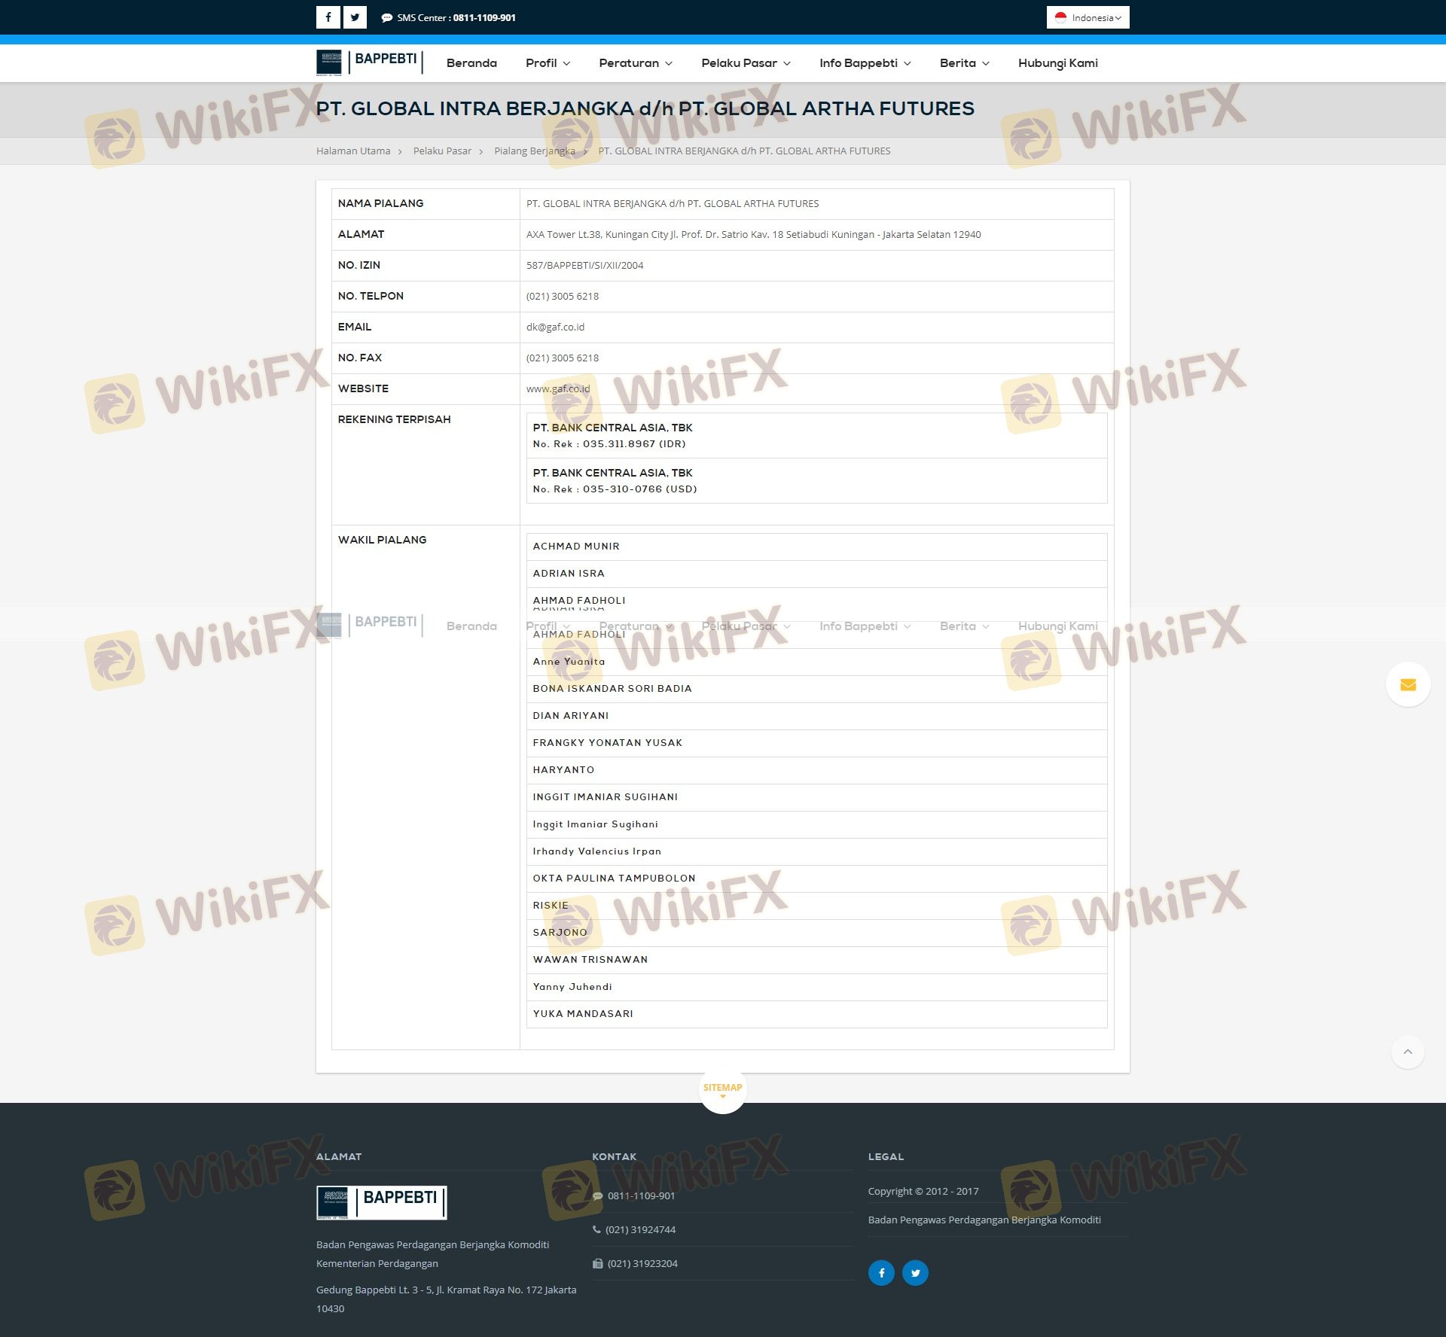The image size is (1446, 1337).
Task: Expand the Pelaku Pasar menu
Action: pos(746,63)
